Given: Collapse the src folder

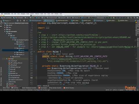Looking at the screenshot, I should tap(7, 34).
